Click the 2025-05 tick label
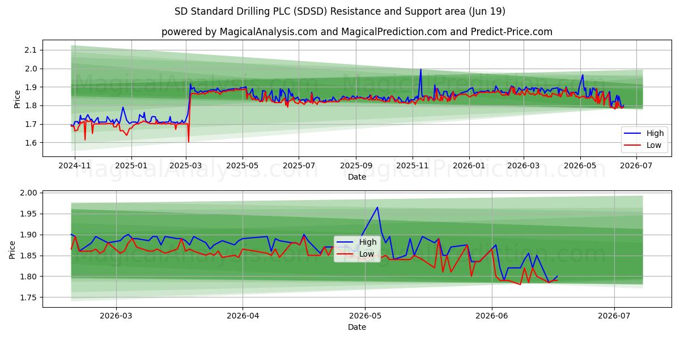680x340 pixels. point(243,166)
